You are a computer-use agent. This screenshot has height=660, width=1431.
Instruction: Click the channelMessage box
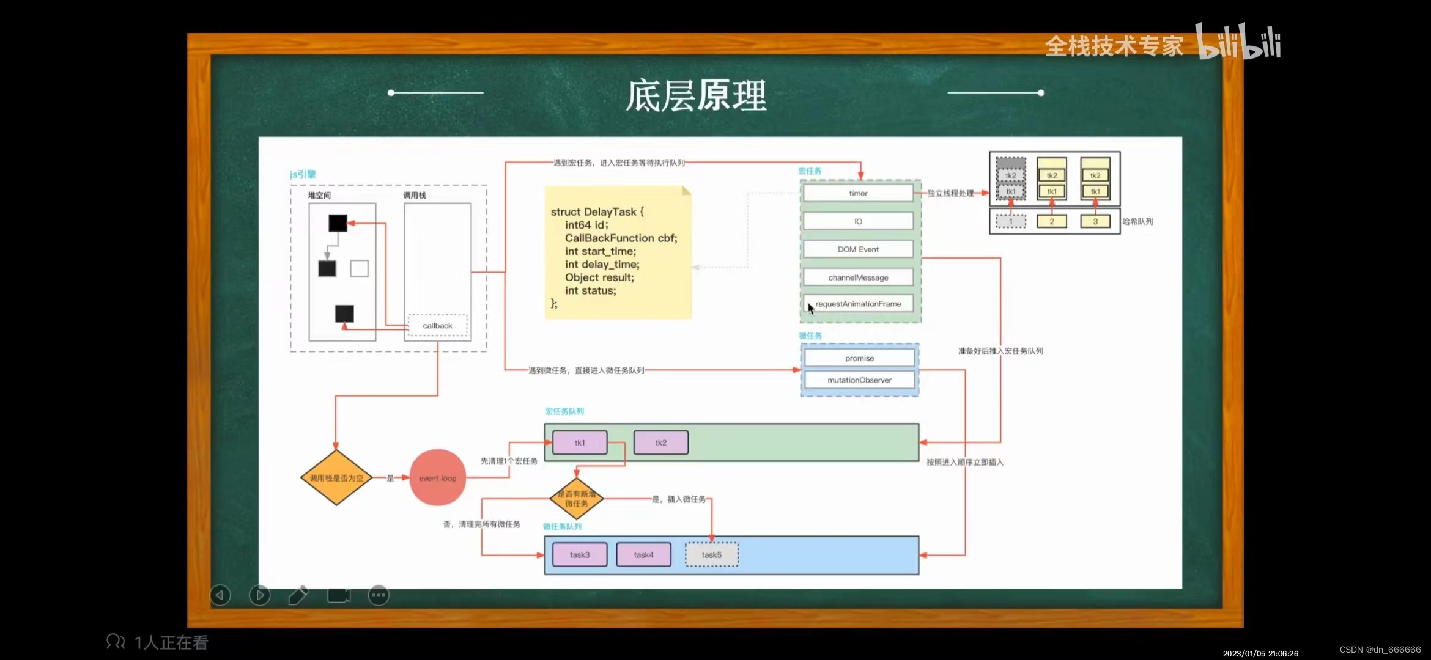[858, 277]
